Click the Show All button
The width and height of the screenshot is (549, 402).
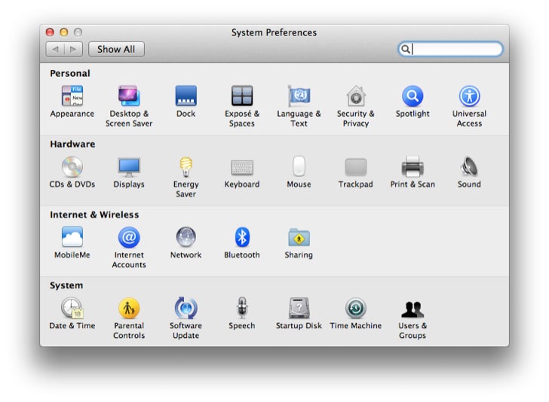(116, 49)
